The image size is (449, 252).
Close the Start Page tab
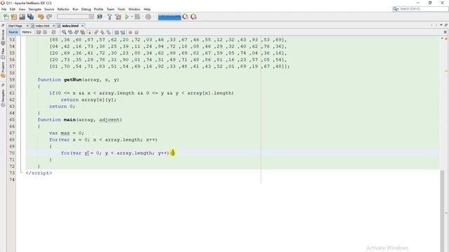27,26
